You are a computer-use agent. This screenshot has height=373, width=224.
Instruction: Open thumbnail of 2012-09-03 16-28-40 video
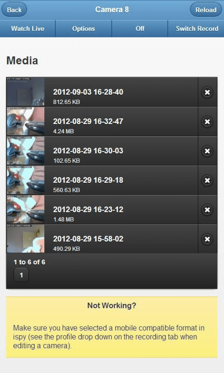[x=25, y=92]
